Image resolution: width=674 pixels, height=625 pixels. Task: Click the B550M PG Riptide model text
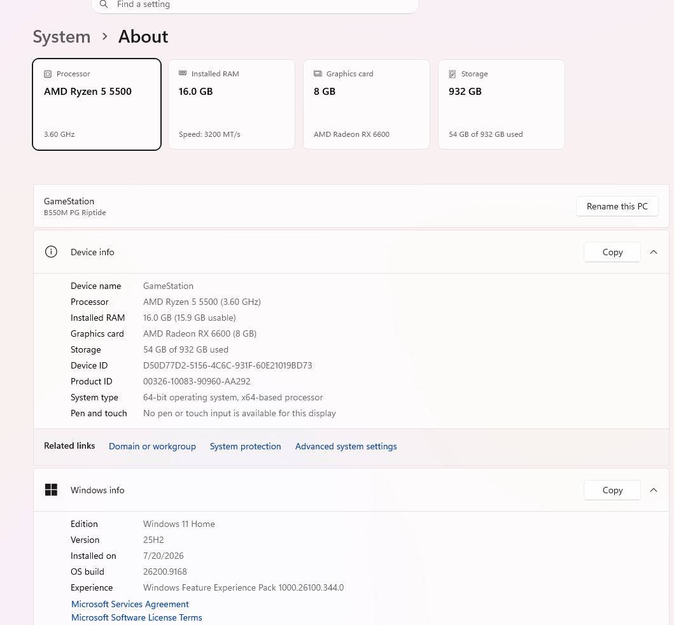(x=75, y=213)
